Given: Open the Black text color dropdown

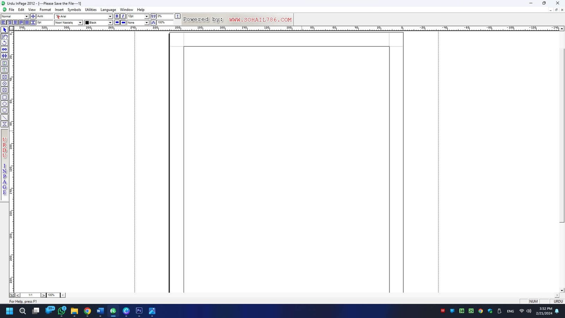Looking at the screenshot, I should pos(110,23).
